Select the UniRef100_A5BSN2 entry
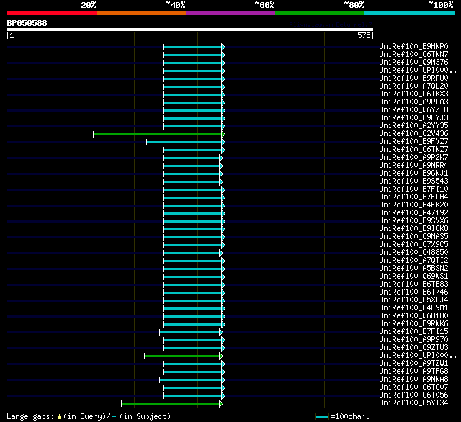461x422 pixels. 413,269
